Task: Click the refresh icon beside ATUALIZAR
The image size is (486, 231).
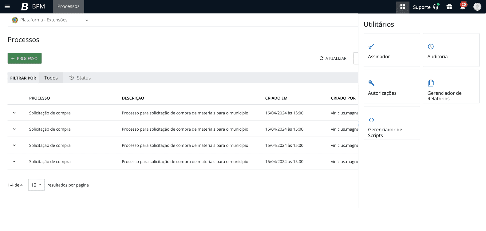Action: pos(322,58)
